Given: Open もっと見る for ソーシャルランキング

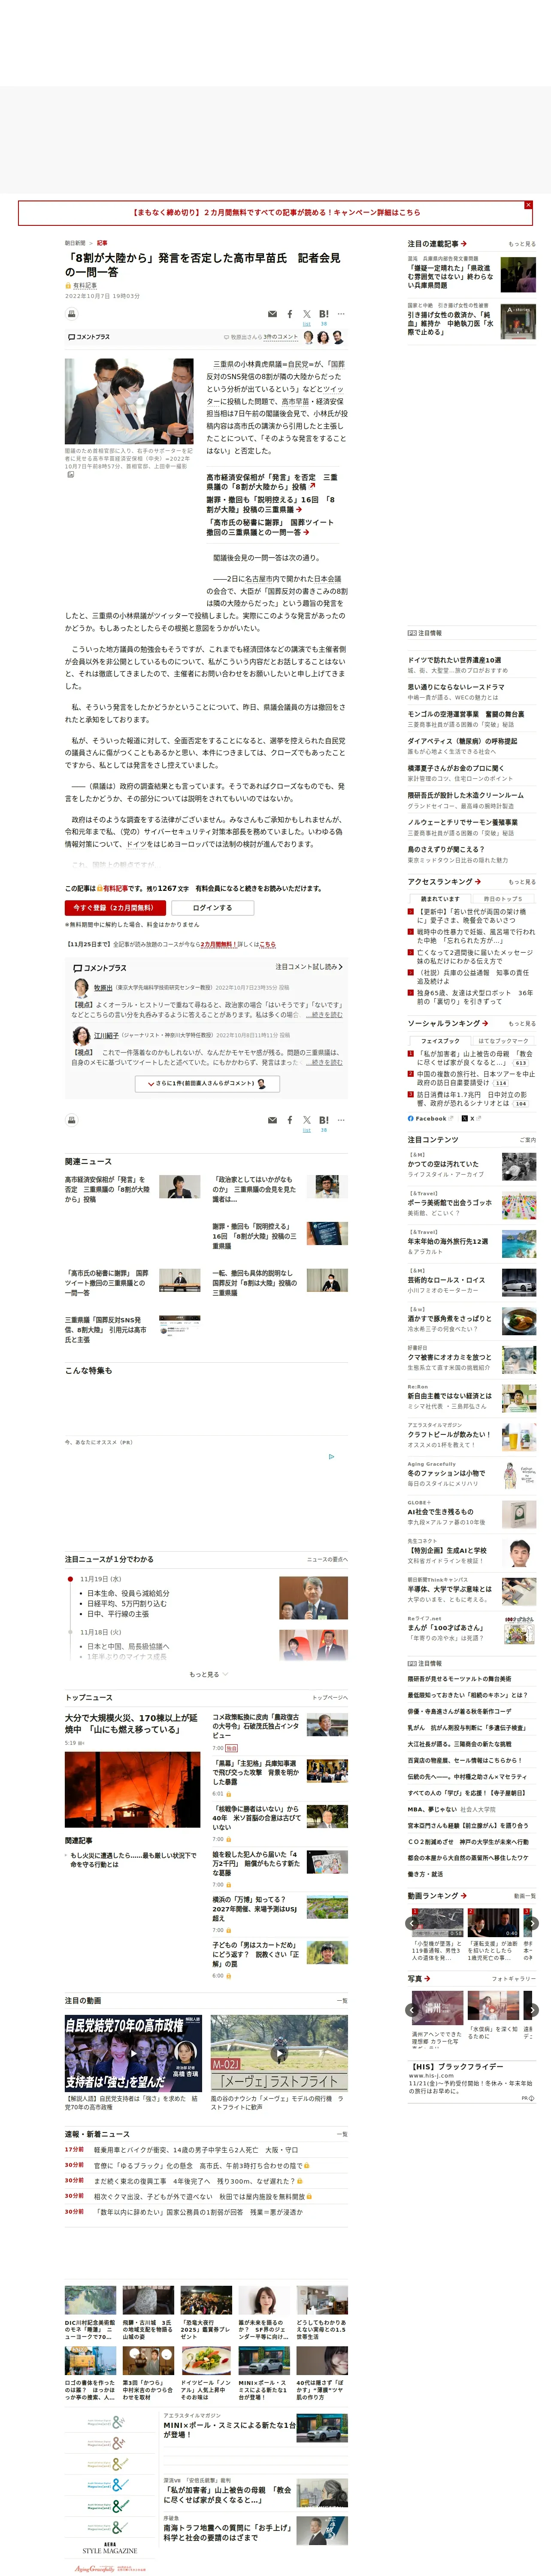Looking at the screenshot, I should [x=522, y=1023].
